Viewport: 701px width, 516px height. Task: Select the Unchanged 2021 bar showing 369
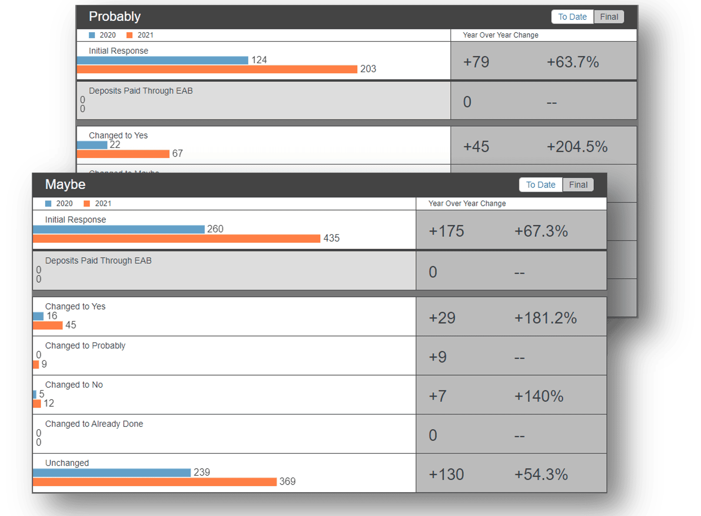click(x=155, y=482)
